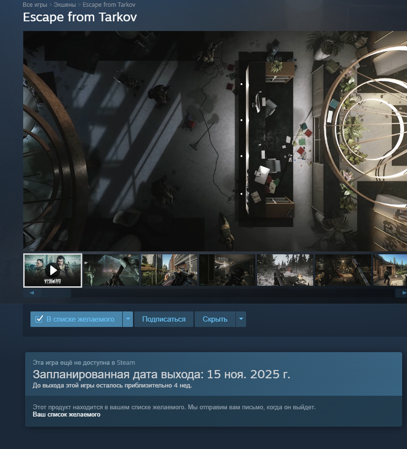
Task: Click the thumbnail strip scrollbar handle
Action: (x=56, y=293)
